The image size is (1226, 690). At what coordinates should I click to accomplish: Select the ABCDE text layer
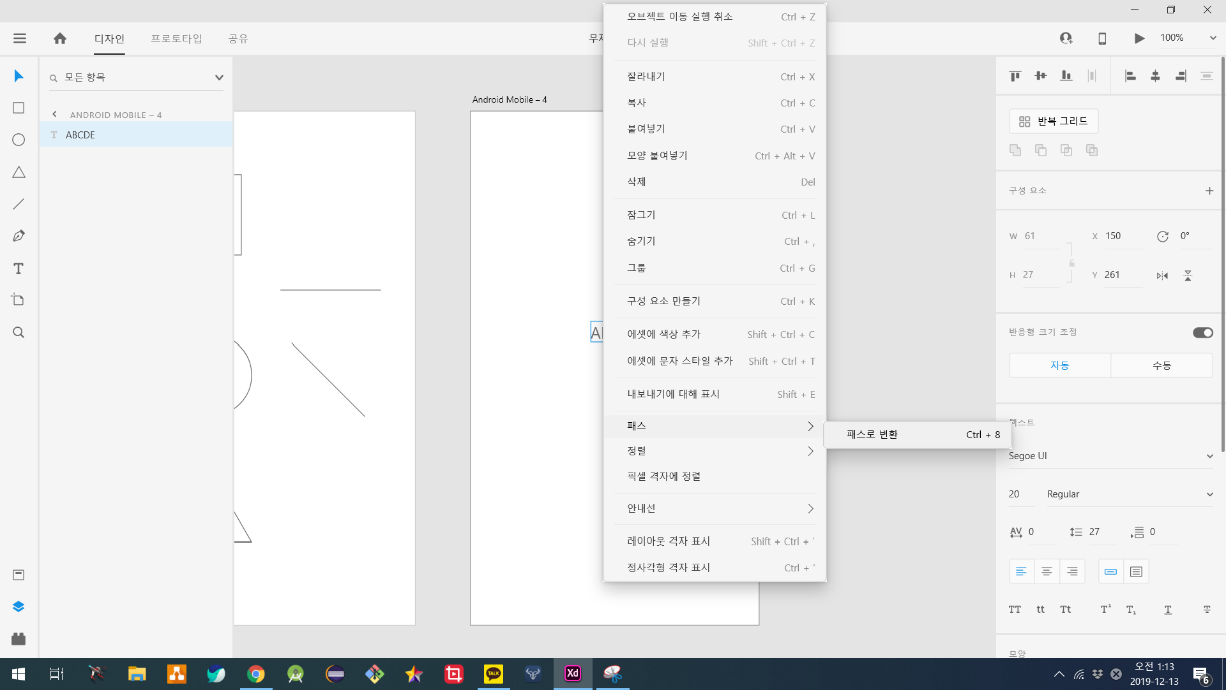click(80, 135)
